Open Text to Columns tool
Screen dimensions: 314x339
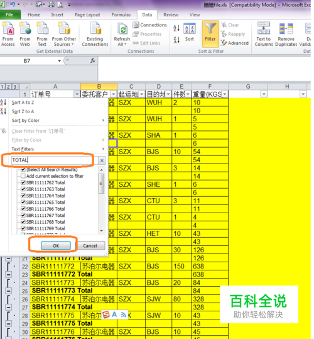(x=264, y=34)
